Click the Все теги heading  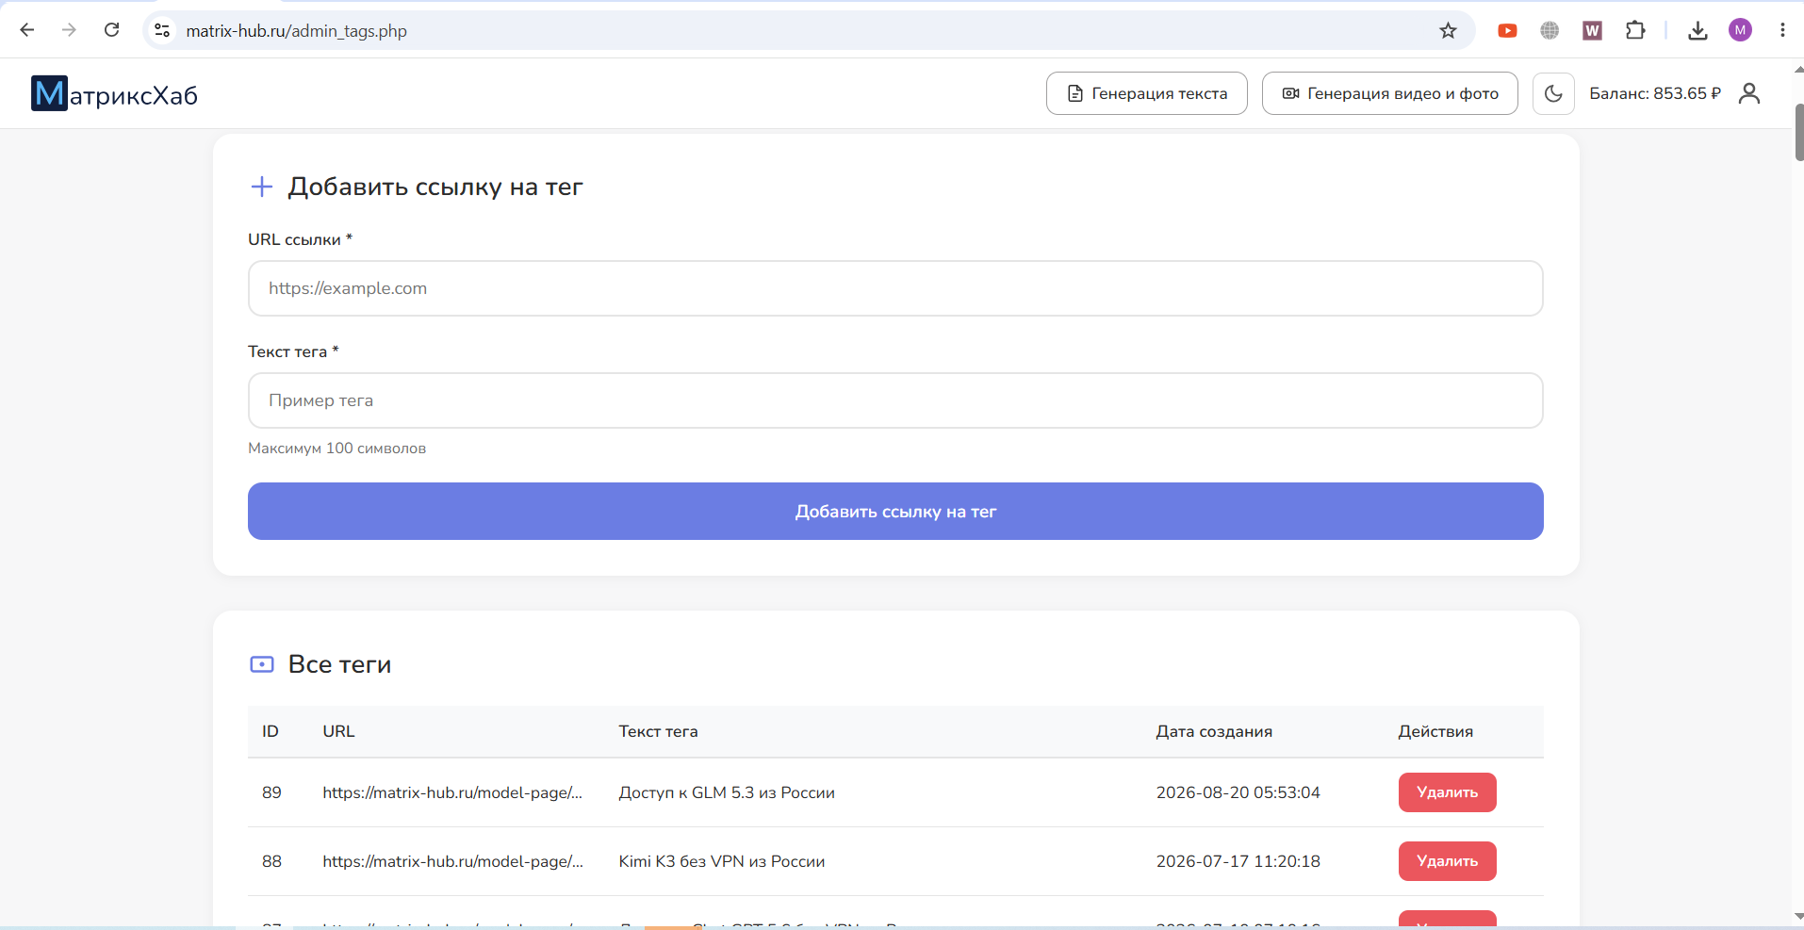(339, 664)
